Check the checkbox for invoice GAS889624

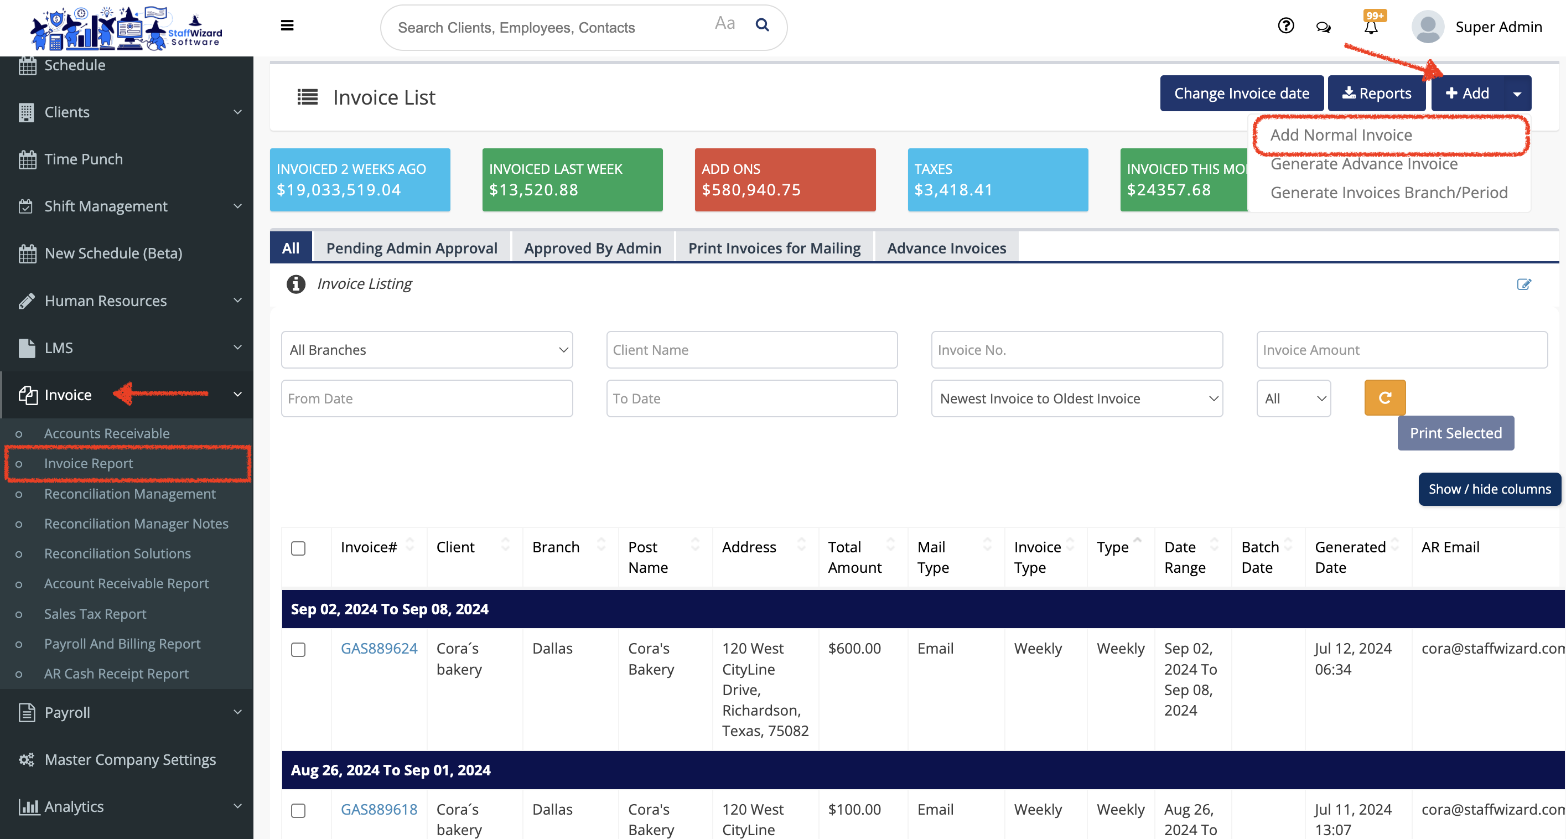(x=298, y=649)
